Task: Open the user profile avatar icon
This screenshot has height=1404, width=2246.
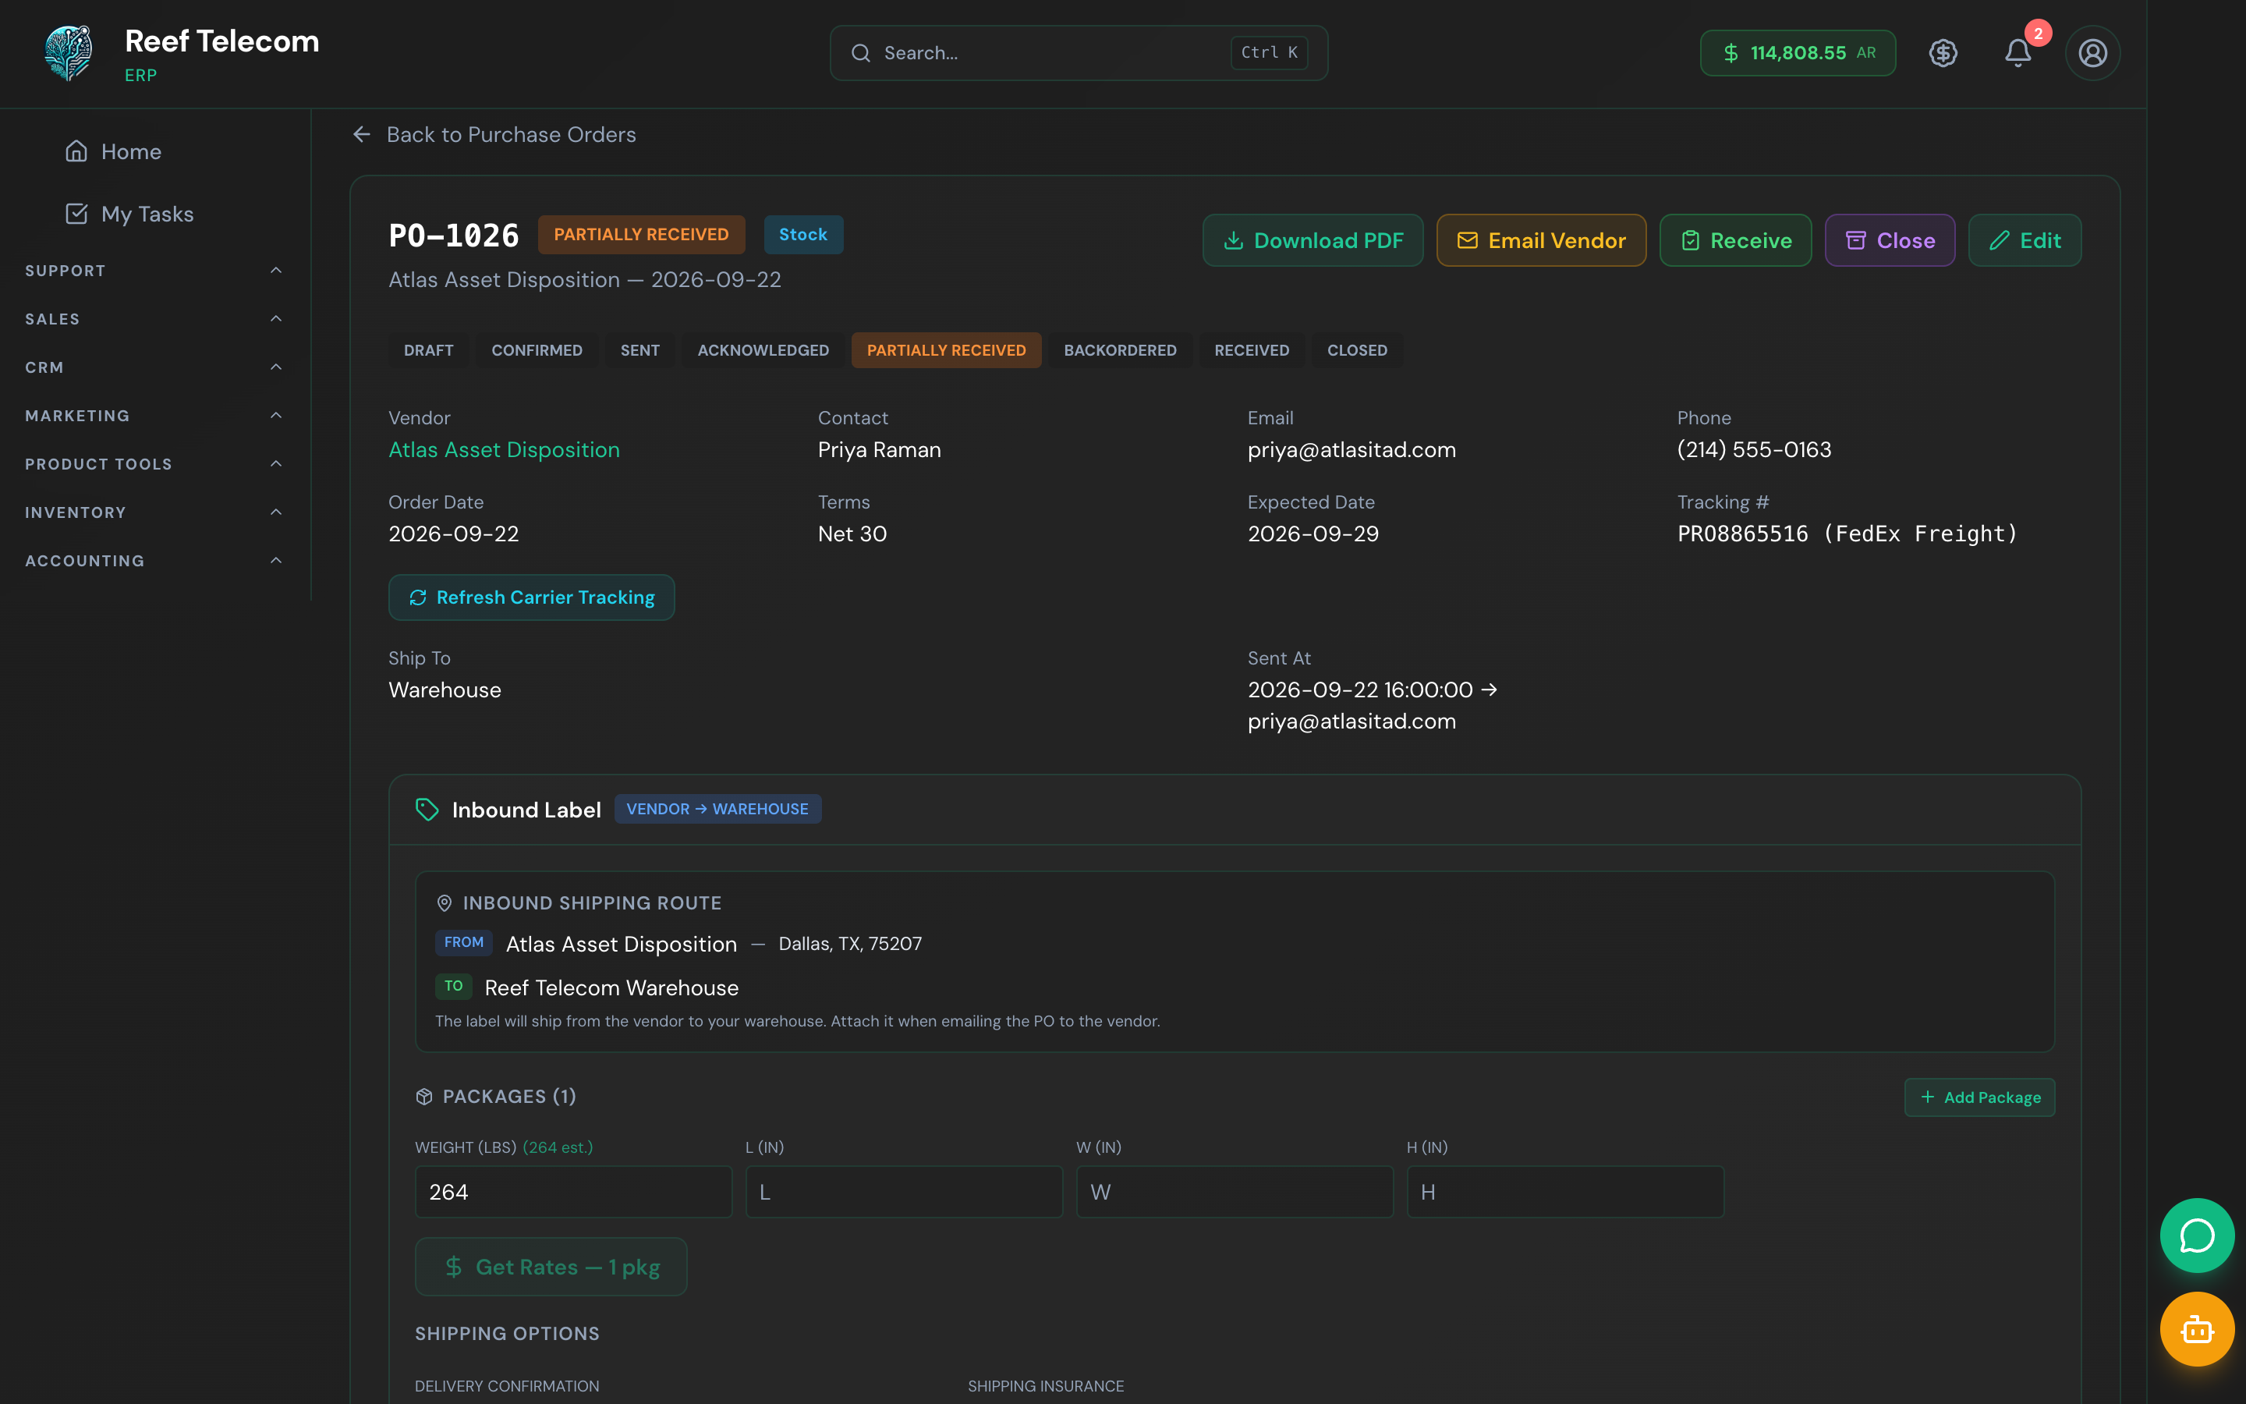Action: (x=2092, y=53)
